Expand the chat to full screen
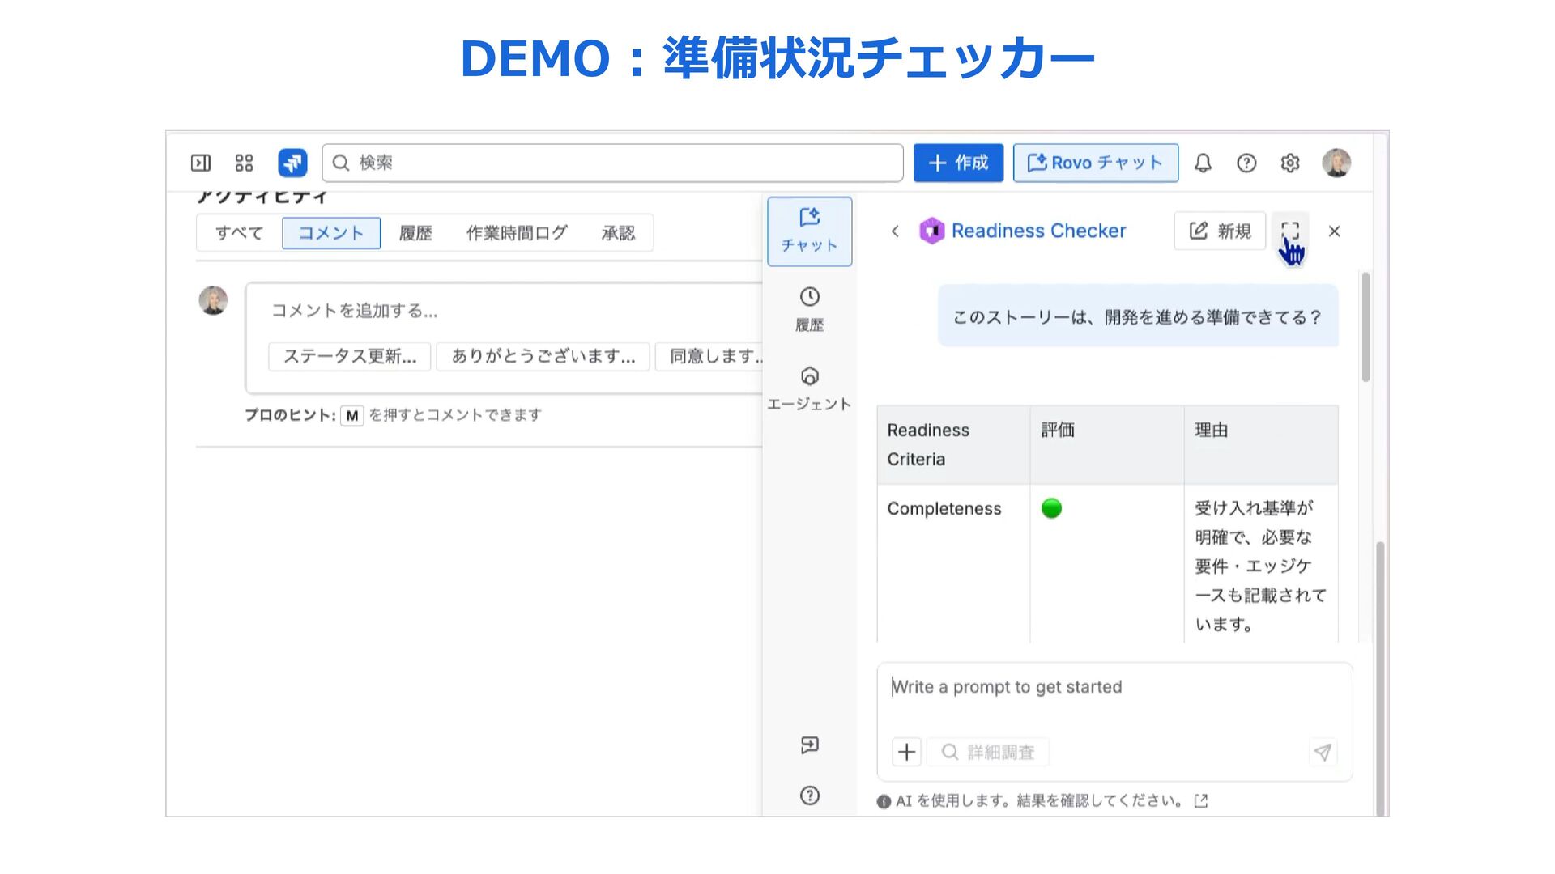Screen dimensions: 1555x874 (1290, 231)
